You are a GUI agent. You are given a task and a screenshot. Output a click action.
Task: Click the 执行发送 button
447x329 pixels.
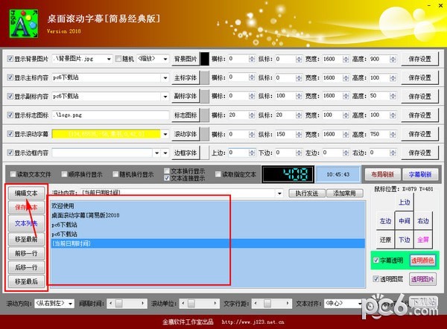tap(307, 194)
